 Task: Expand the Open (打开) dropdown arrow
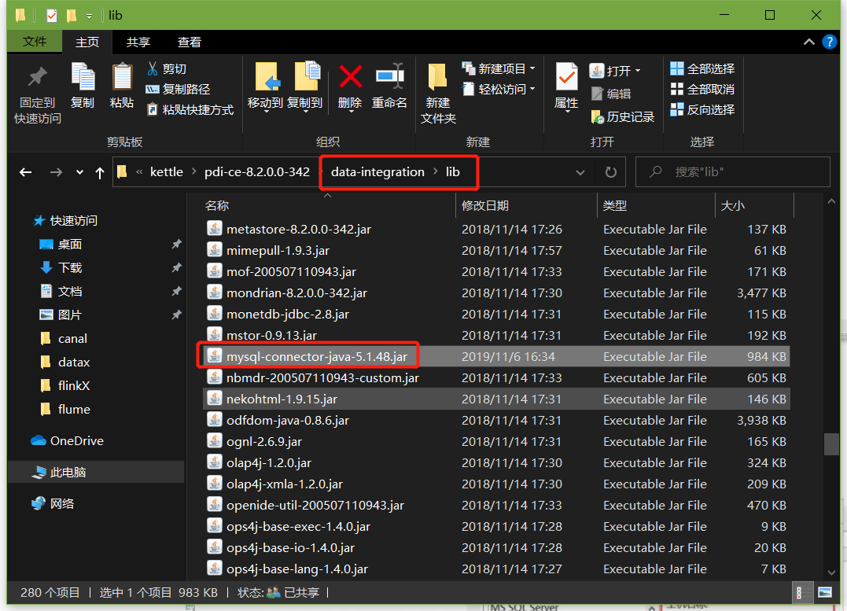pyautogui.click(x=638, y=71)
